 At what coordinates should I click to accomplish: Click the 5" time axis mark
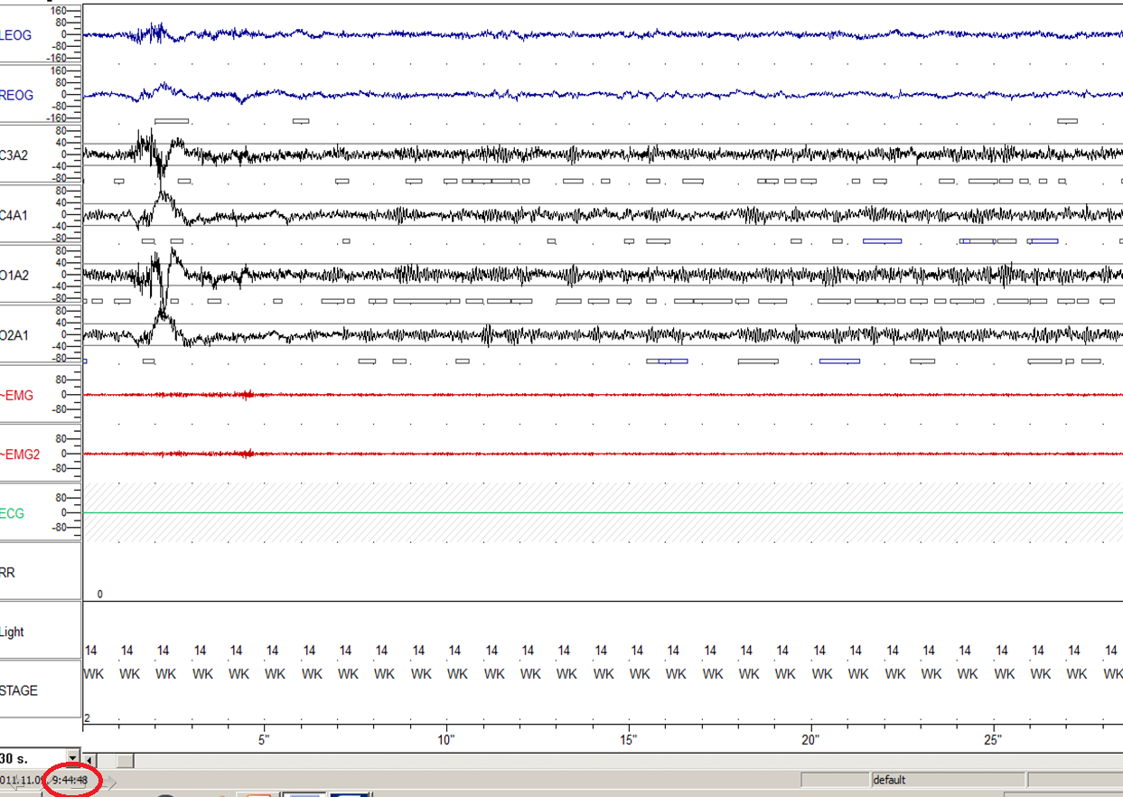[264, 740]
